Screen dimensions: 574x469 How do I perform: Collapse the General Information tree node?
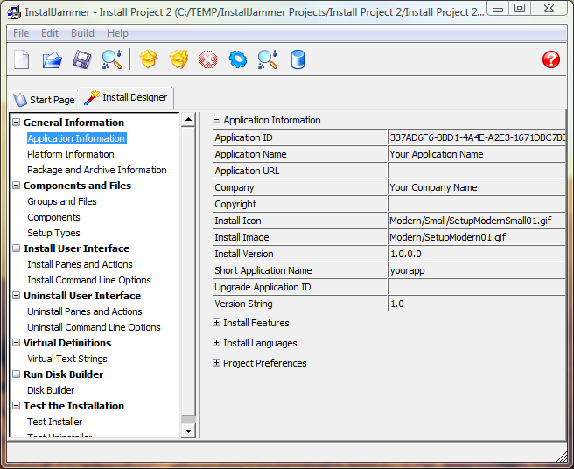pyautogui.click(x=16, y=122)
